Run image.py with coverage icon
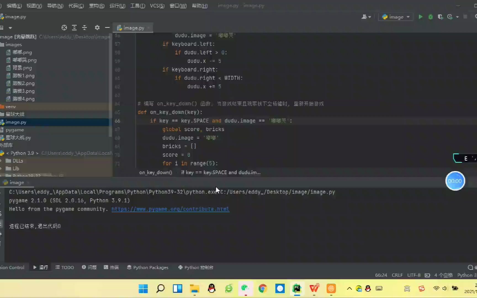This screenshot has width=477, height=298. (440, 17)
